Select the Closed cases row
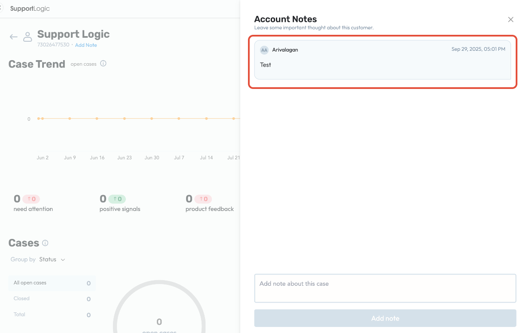The image size is (526, 333). [x=52, y=299]
